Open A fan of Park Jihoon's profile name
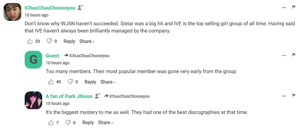The image size is (304, 129). point(69,96)
